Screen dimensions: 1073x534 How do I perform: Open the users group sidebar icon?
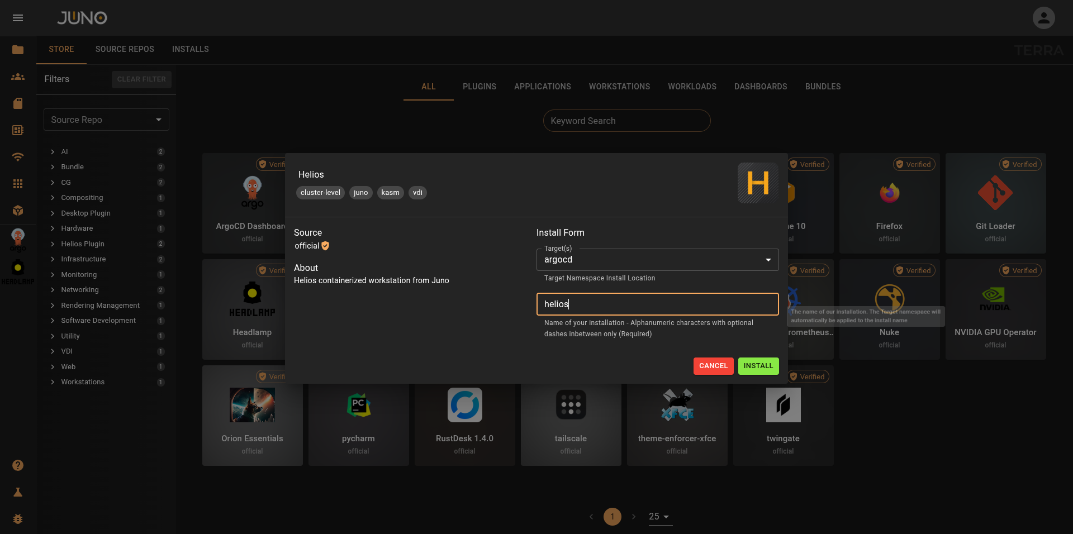(18, 77)
